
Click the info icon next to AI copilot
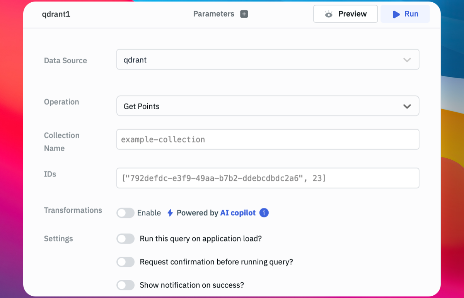tap(264, 213)
